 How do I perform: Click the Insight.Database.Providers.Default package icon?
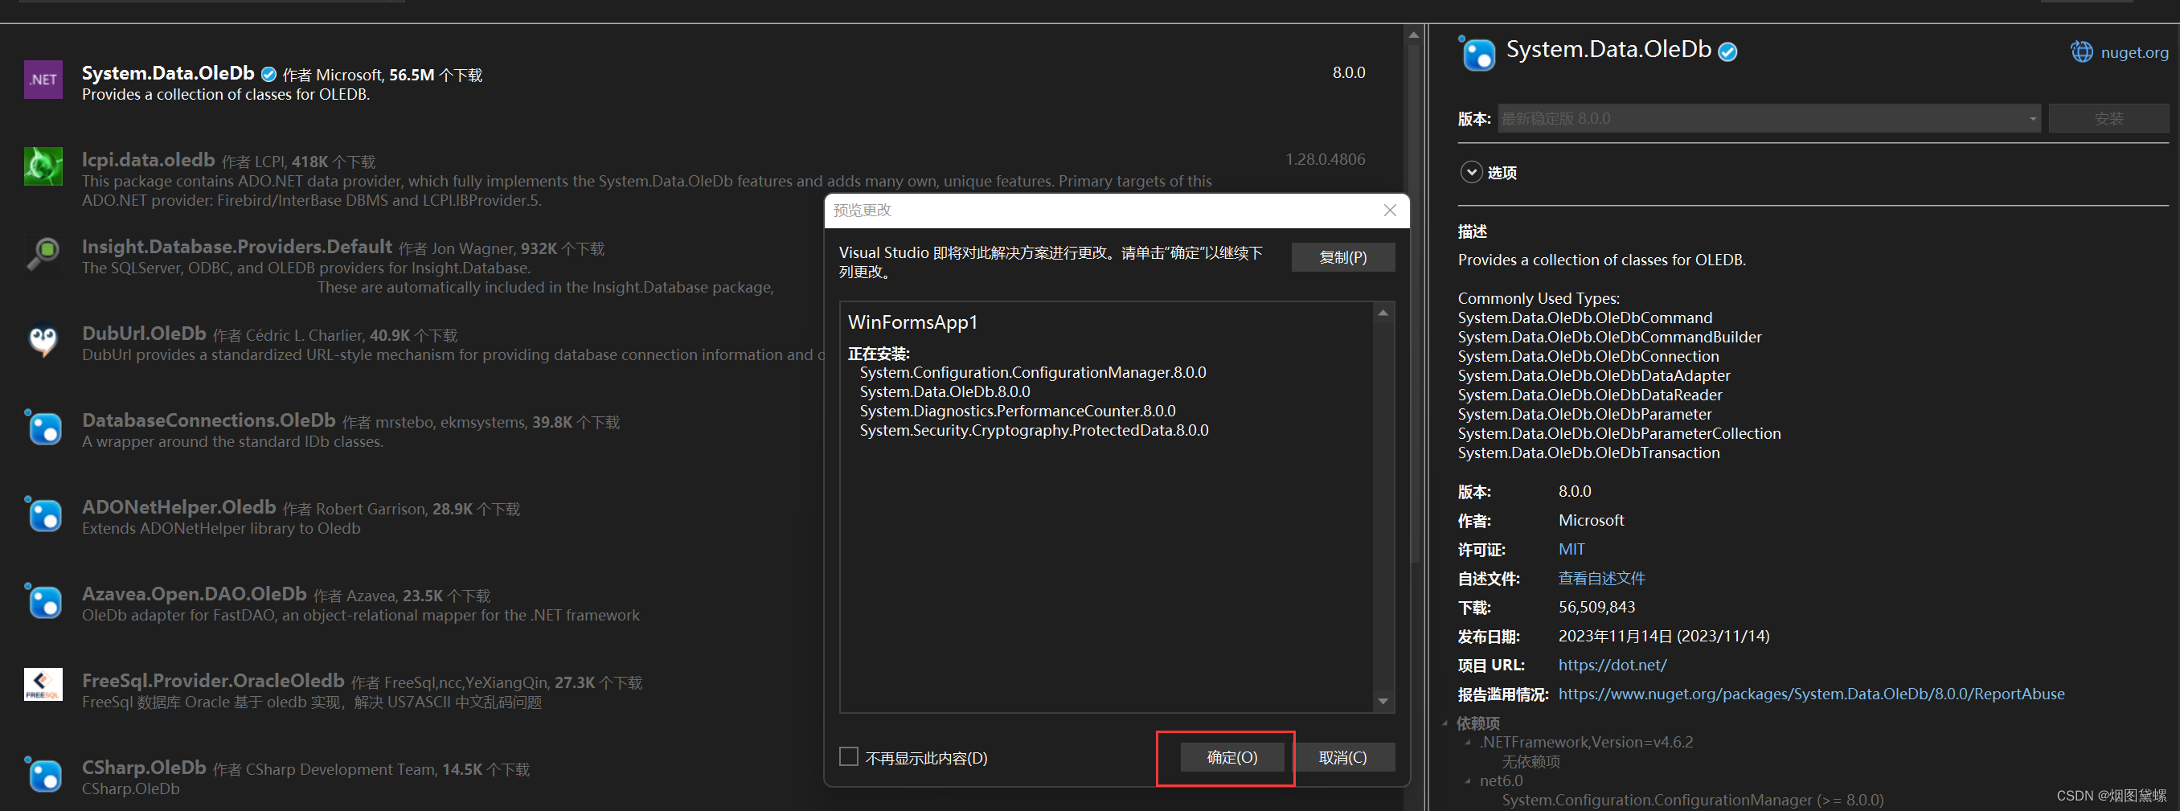coord(43,253)
